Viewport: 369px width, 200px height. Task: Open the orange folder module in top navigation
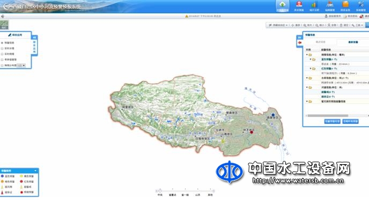[x=345, y=6]
